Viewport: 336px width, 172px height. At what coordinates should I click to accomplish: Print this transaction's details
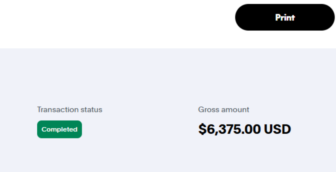[x=284, y=17]
